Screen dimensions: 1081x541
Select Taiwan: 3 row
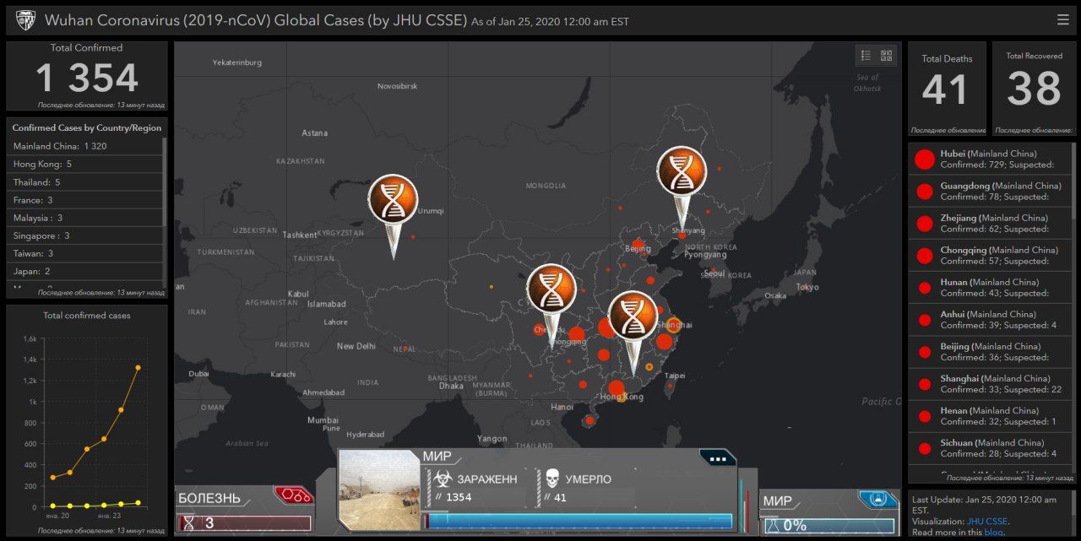(85, 253)
